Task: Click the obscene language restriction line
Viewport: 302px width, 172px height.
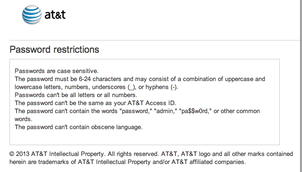Action: 78,127
